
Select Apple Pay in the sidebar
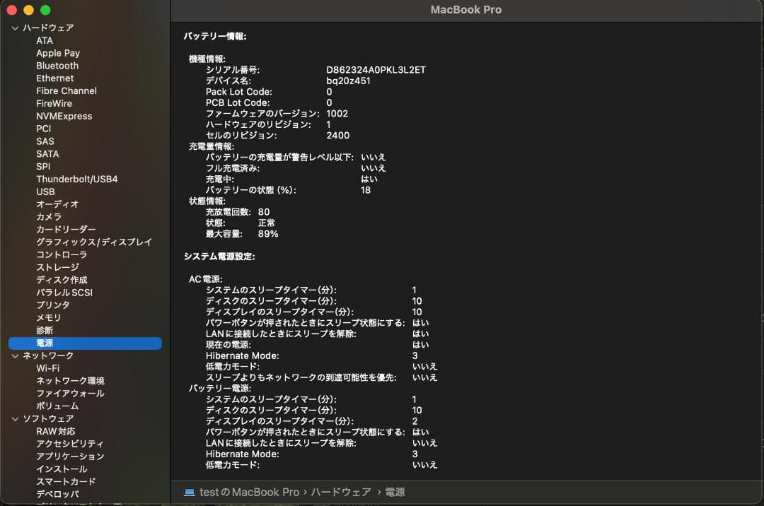58,53
